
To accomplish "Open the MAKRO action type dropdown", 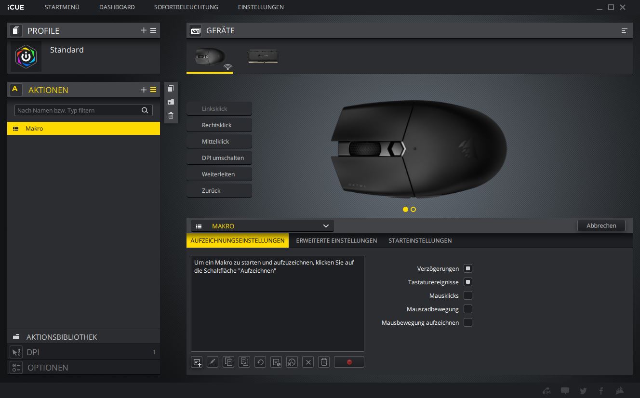I will pyautogui.click(x=262, y=226).
